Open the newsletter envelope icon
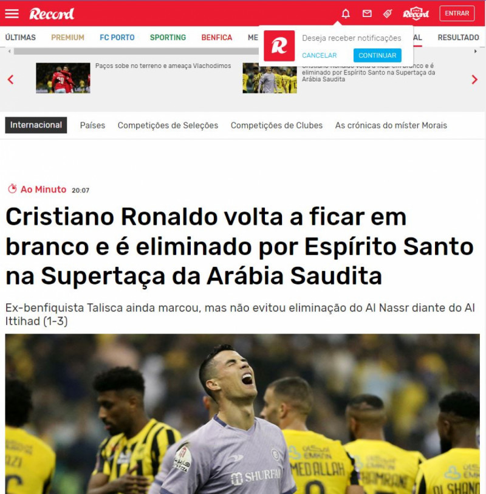The image size is (486, 494). (x=367, y=13)
